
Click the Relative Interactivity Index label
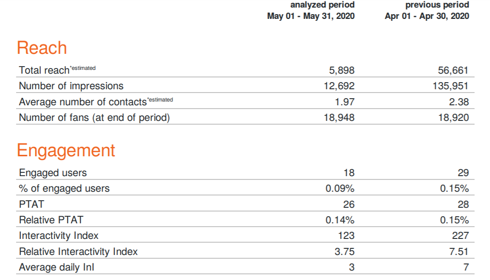click(78, 252)
